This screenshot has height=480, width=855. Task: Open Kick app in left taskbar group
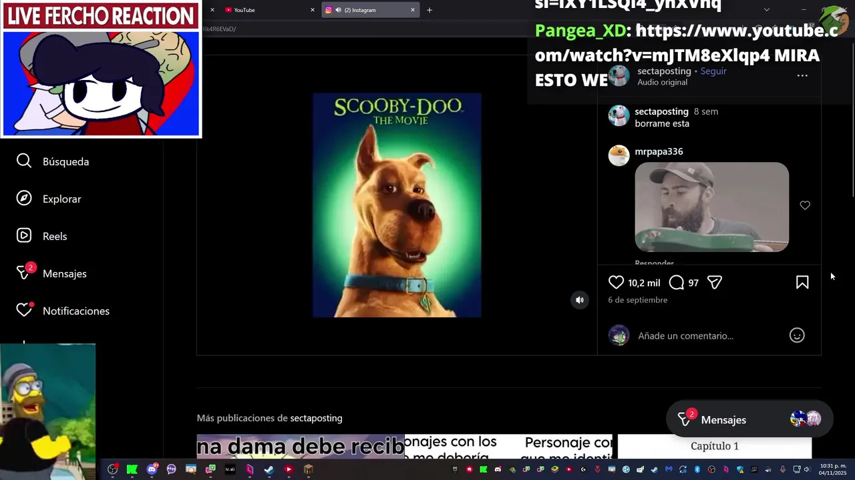click(132, 469)
